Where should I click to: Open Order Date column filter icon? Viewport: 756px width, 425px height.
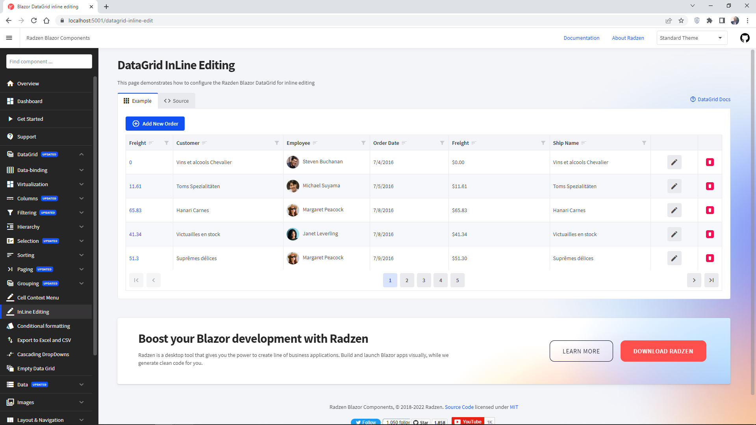click(x=442, y=143)
